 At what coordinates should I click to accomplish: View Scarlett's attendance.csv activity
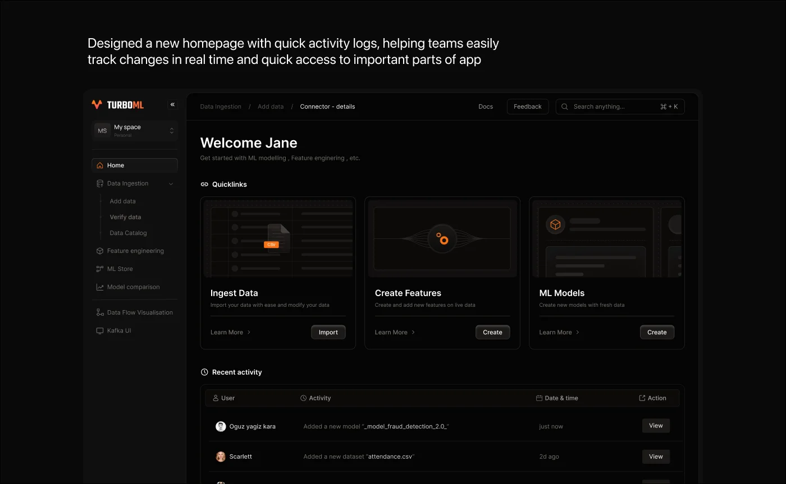[x=656, y=457]
